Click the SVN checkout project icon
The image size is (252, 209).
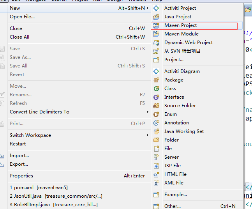coord(156,51)
